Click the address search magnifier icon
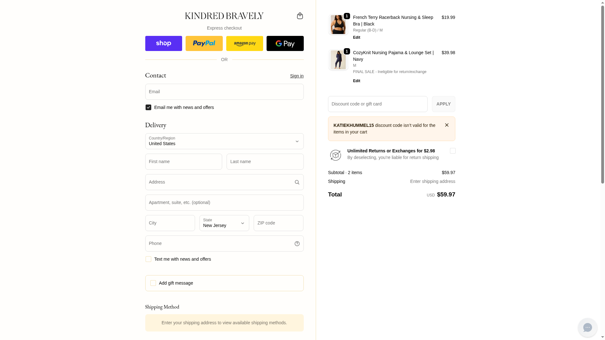The image size is (605, 340). tap(297, 182)
